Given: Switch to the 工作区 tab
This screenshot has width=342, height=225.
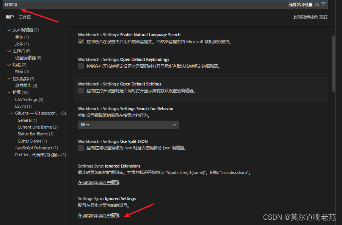Looking at the screenshot, I should 25,17.
